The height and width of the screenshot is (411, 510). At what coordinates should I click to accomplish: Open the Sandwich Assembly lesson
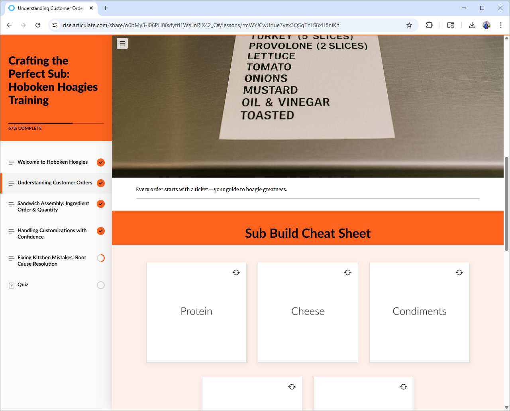(x=53, y=206)
